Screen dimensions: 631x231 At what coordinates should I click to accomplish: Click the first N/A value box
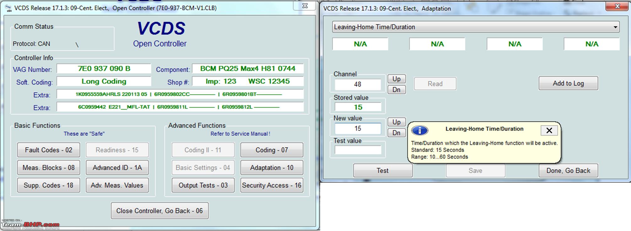[360, 44]
